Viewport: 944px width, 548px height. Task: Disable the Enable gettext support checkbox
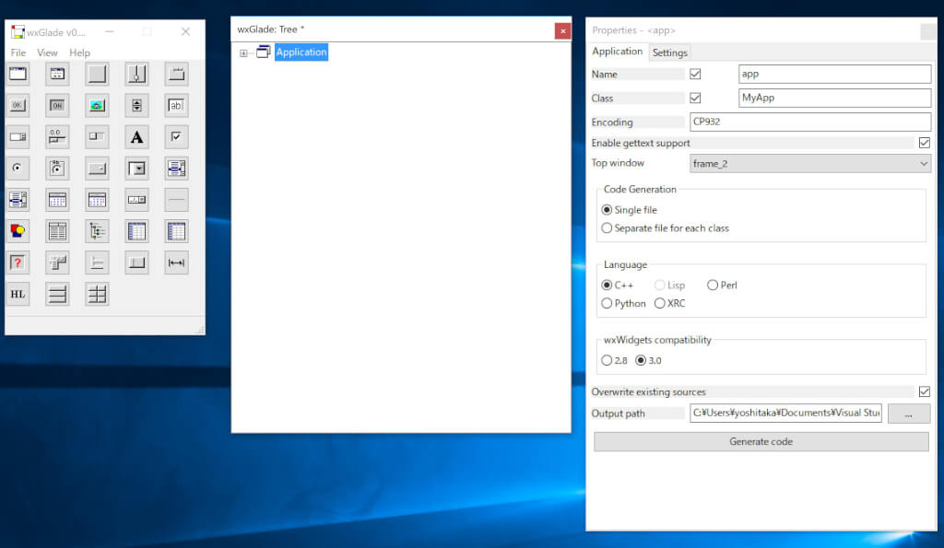[925, 143]
